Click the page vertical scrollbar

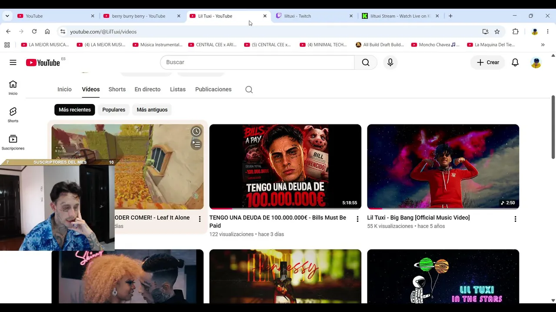[553, 127]
